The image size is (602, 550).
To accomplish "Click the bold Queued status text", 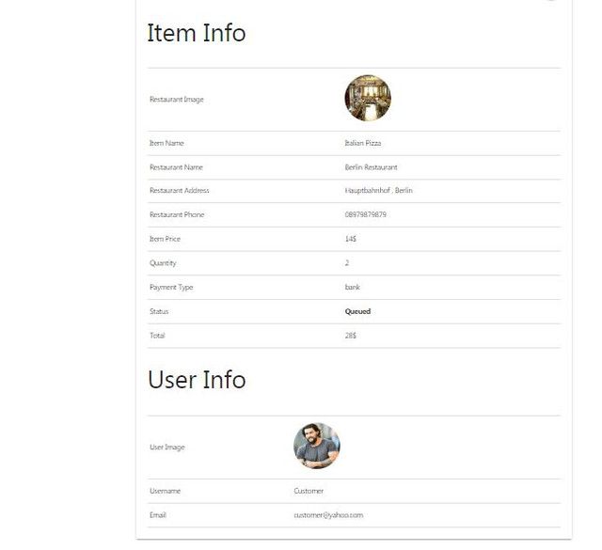I will click(x=357, y=311).
